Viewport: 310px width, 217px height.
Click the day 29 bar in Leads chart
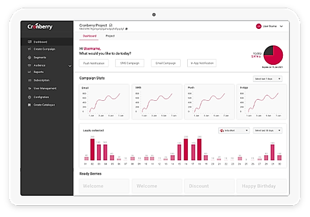click(x=272, y=152)
